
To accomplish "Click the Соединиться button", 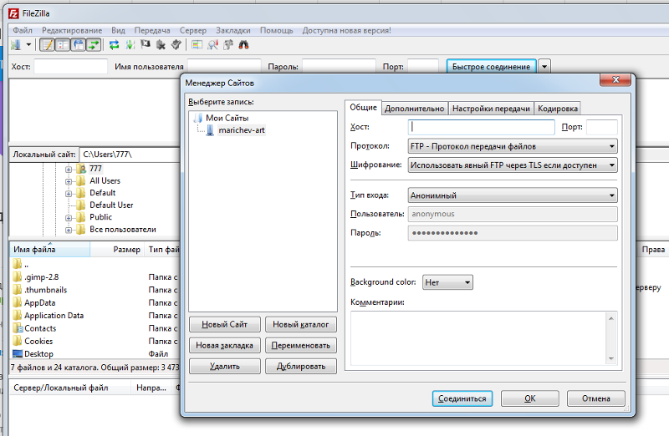I will [462, 398].
